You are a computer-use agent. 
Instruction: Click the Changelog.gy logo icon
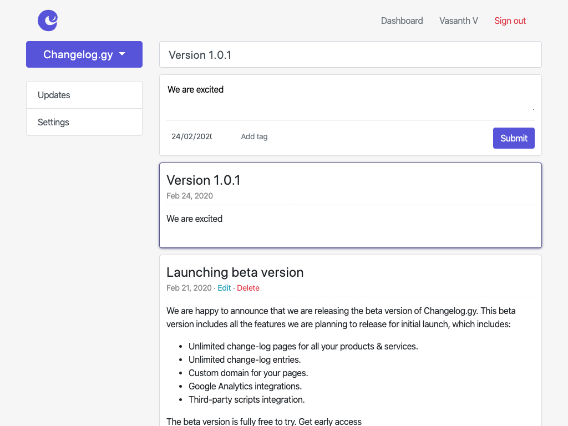tap(47, 21)
